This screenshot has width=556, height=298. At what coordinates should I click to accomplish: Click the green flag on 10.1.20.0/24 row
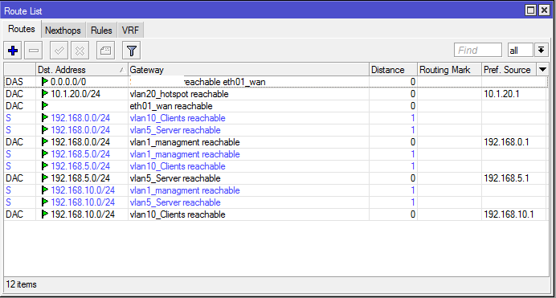(45, 94)
